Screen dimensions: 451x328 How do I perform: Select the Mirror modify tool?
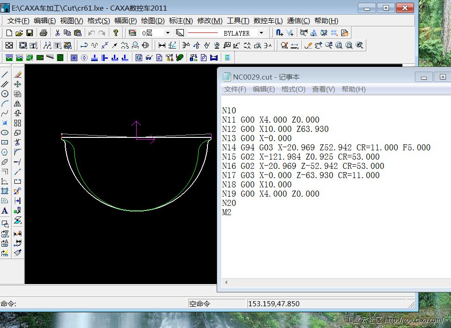click(x=18, y=104)
